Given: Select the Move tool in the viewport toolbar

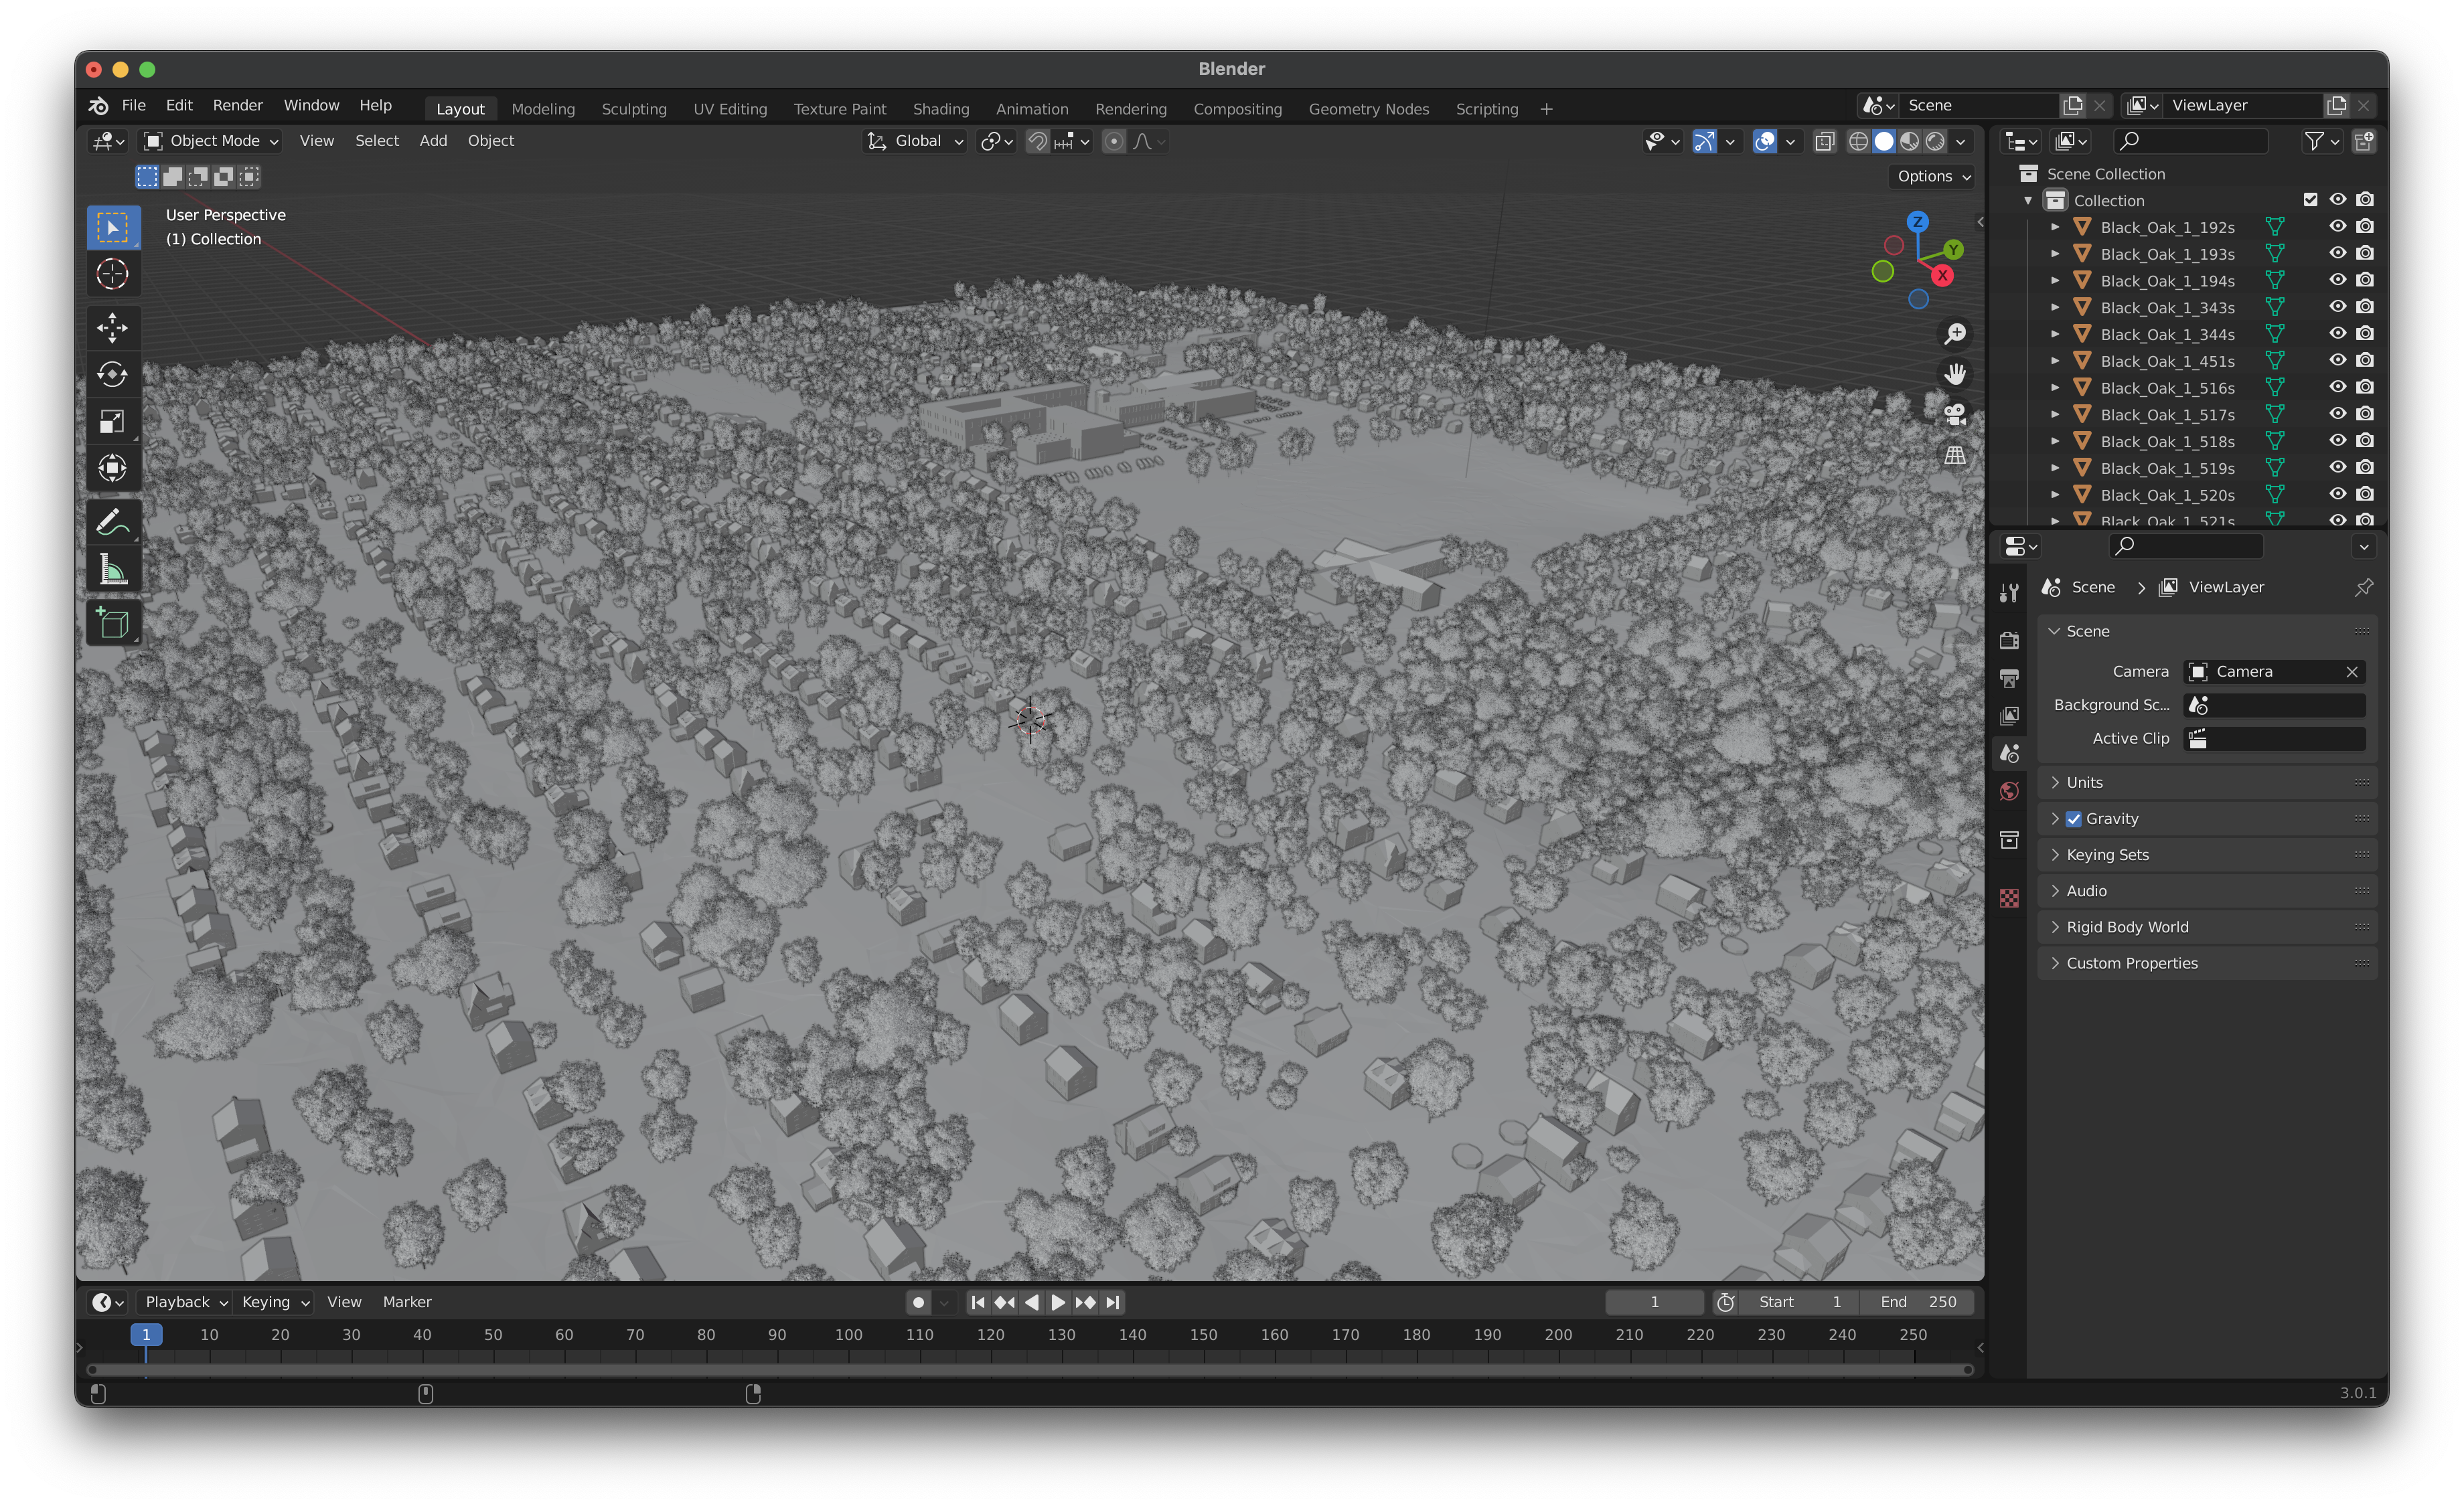Looking at the screenshot, I should 113,328.
